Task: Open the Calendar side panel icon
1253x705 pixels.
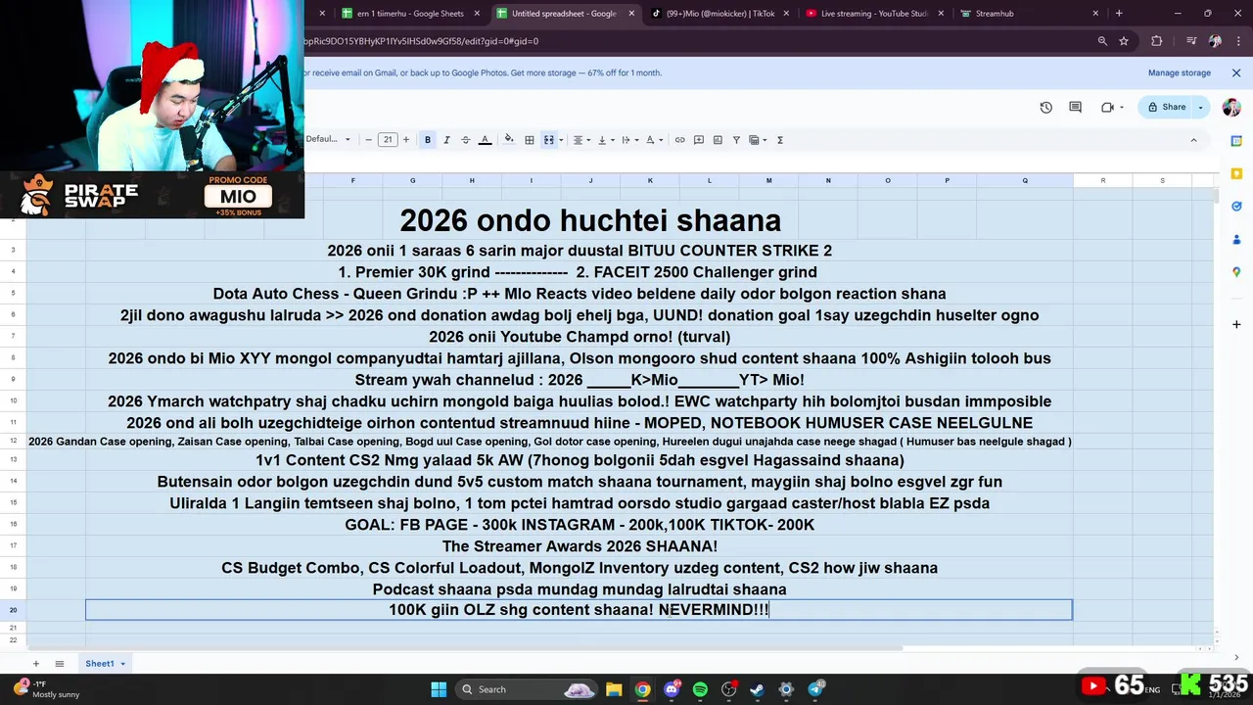Action: tap(1236, 142)
